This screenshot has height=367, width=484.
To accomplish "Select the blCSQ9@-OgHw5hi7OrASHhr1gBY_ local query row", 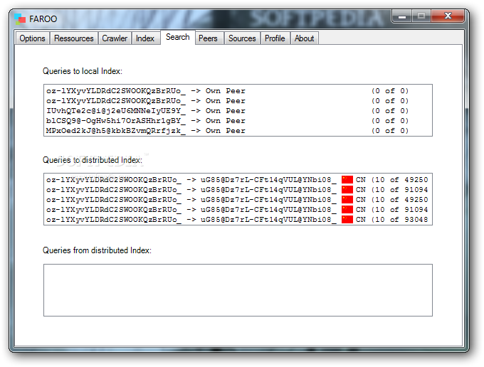I will 238,121.
